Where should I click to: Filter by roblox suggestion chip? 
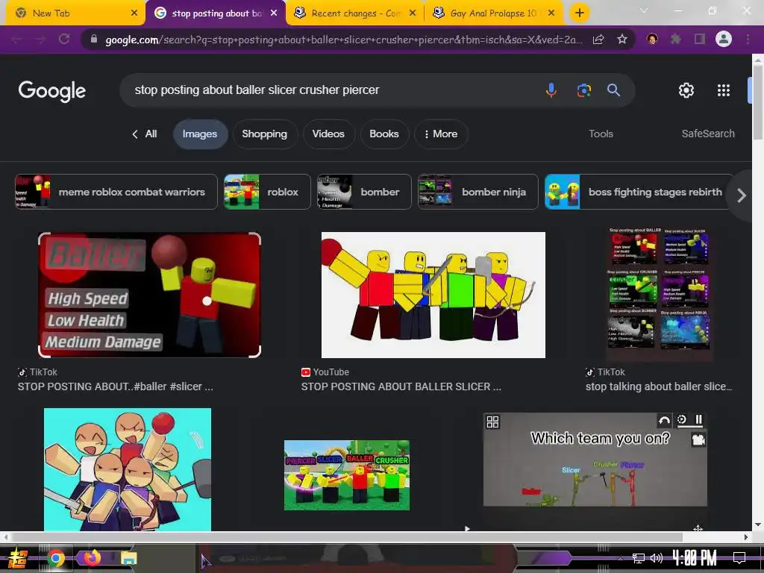tap(267, 192)
